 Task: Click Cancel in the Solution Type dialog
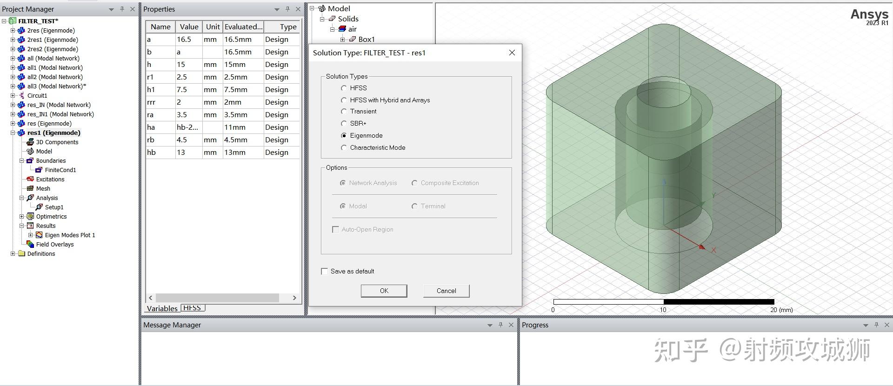coord(446,291)
